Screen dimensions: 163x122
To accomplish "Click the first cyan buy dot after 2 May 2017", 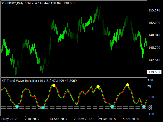I will 17,107.
